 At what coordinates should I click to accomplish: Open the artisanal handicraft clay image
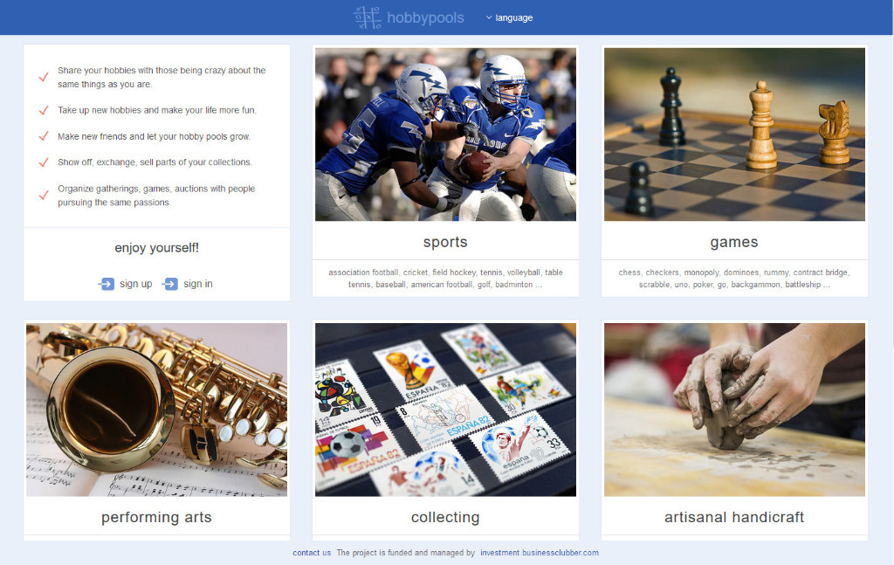point(734,410)
